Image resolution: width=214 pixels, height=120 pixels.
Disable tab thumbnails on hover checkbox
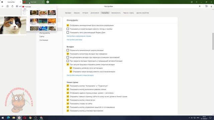point(68,54)
